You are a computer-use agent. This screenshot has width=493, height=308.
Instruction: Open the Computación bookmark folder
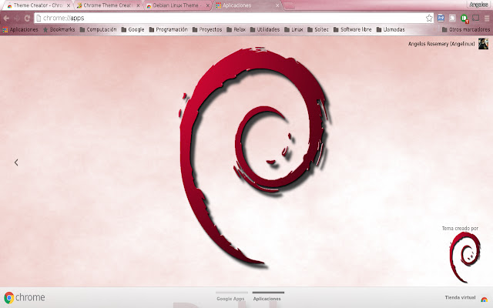(98, 29)
